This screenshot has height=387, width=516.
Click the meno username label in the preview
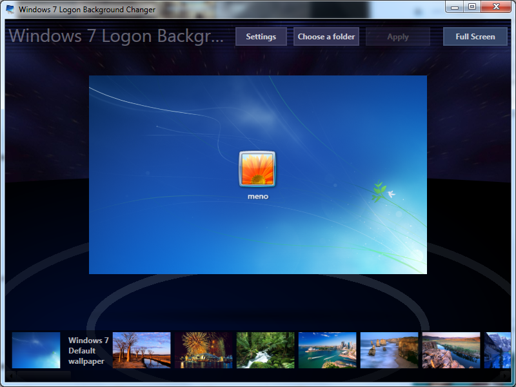pos(257,195)
